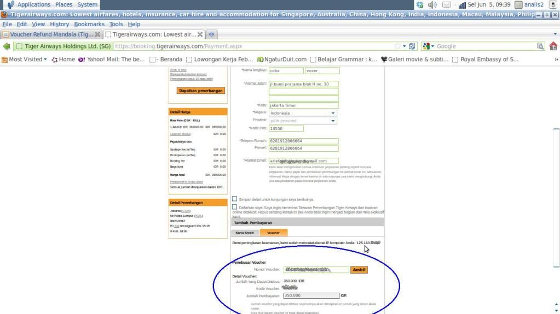Switch to the Kartu Kredit payment tab

(245, 233)
